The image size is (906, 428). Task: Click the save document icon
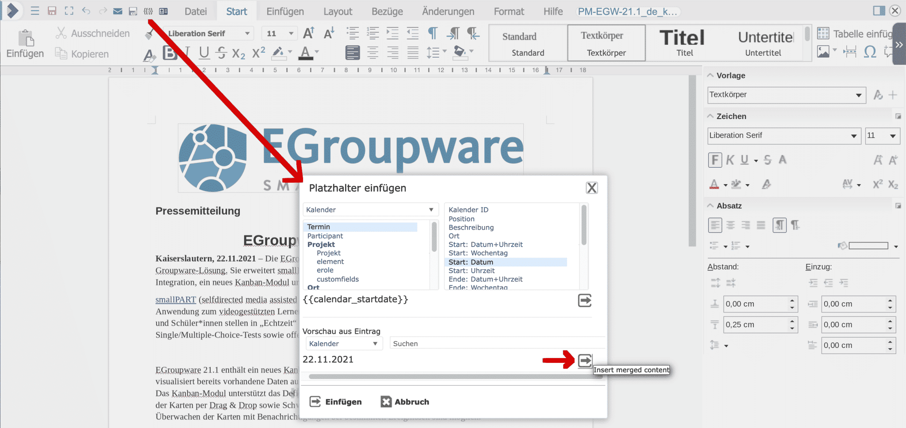[53, 11]
